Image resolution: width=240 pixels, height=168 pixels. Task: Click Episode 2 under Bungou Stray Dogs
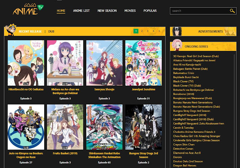[143, 162]
